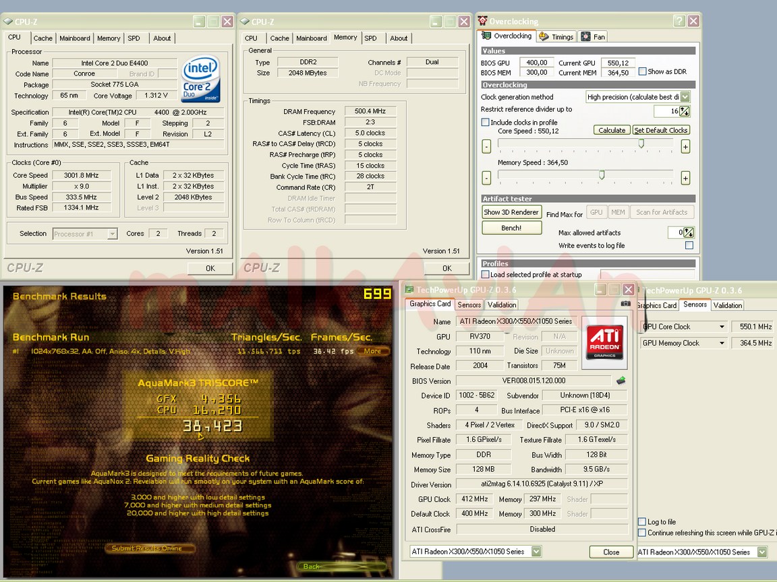Toggle Continue refreshing this screen checkbox
The height and width of the screenshot is (582, 777).
tap(641, 533)
